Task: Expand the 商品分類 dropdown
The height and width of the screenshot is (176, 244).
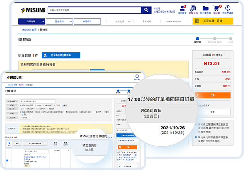Action: [32, 21]
